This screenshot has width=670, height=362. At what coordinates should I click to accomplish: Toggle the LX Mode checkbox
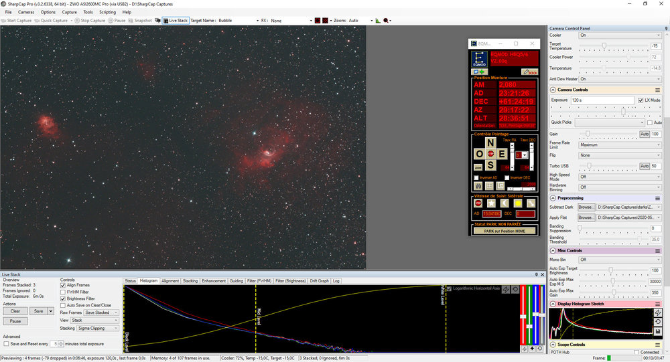(x=641, y=100)
